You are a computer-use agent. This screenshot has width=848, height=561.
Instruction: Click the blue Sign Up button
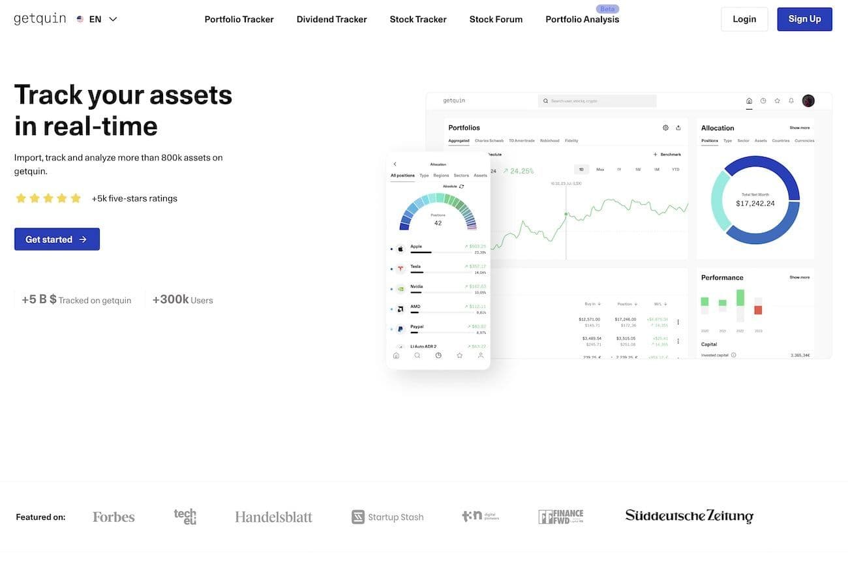pos(804,19)
